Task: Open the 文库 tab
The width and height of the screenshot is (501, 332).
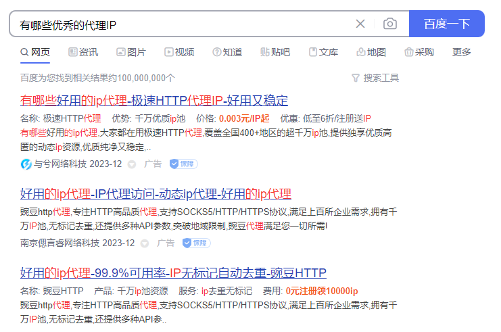Action: click(323, 52)
